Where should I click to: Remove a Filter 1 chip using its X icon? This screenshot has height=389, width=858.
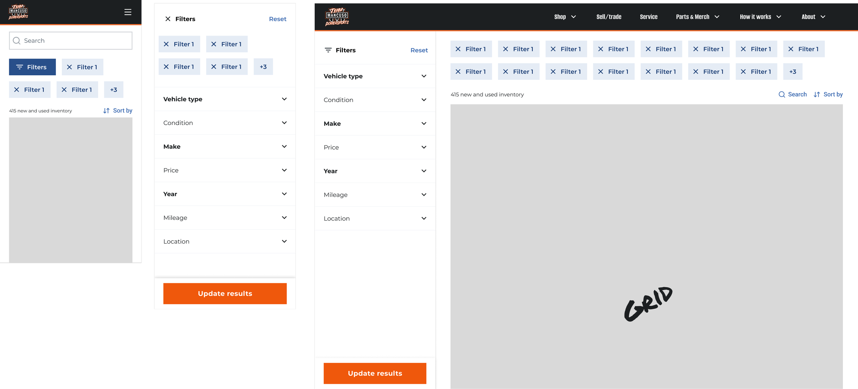[x=166, y=44]
